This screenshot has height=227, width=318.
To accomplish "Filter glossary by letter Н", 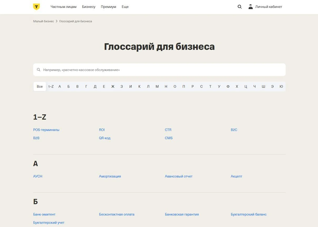I will [166, 86].
